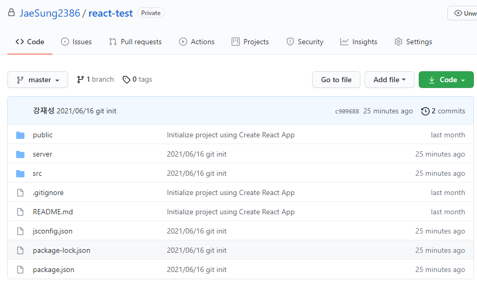477x285 pixels.
Task: Click the Unwatch eye button
Action: pos(463,13)
